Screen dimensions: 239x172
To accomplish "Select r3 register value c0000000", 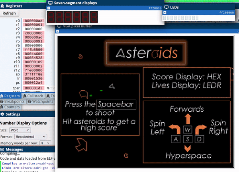I will [33, 33].
